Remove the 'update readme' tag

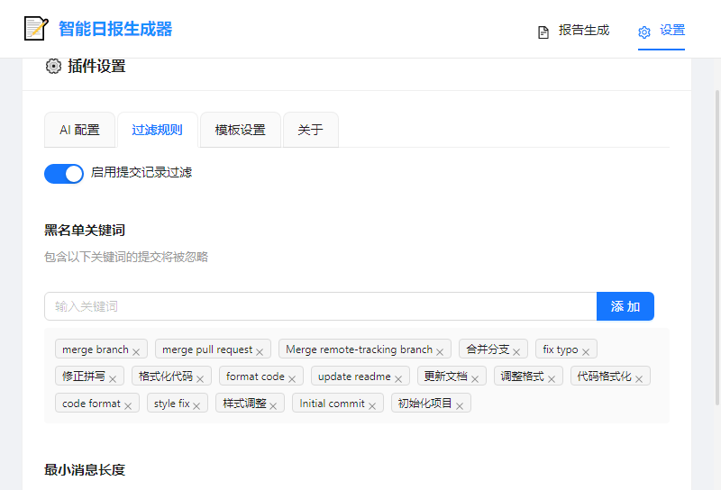point(398,378)
